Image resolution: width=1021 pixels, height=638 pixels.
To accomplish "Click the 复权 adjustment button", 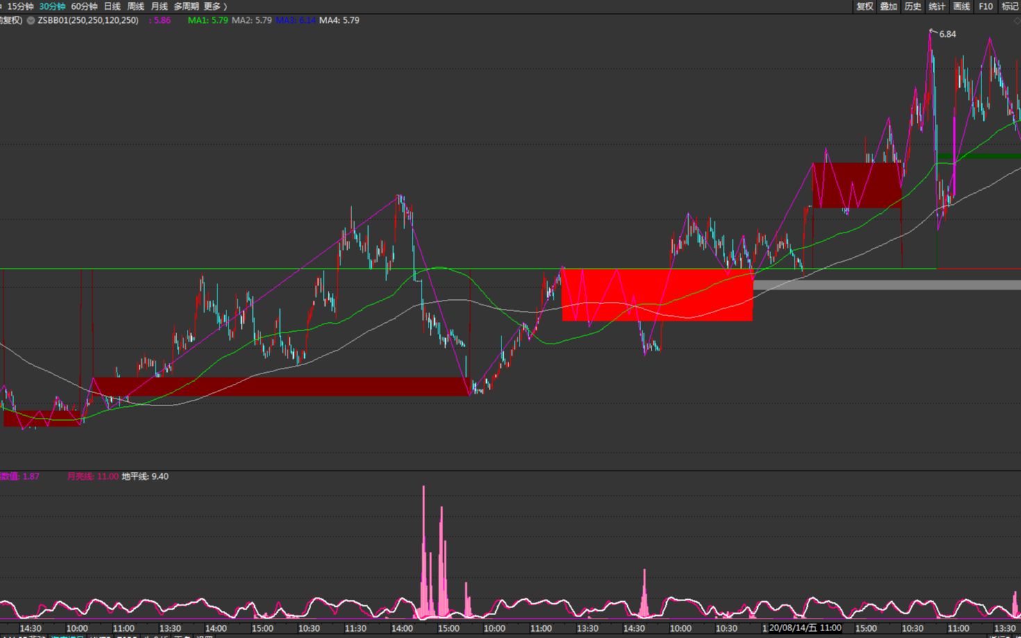I will tap(865, 6).
